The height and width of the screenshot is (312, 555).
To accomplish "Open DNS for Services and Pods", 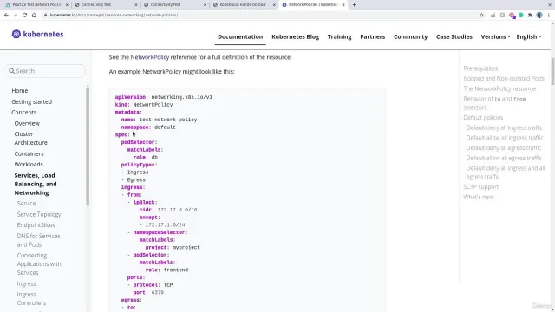I will (38, 240).
